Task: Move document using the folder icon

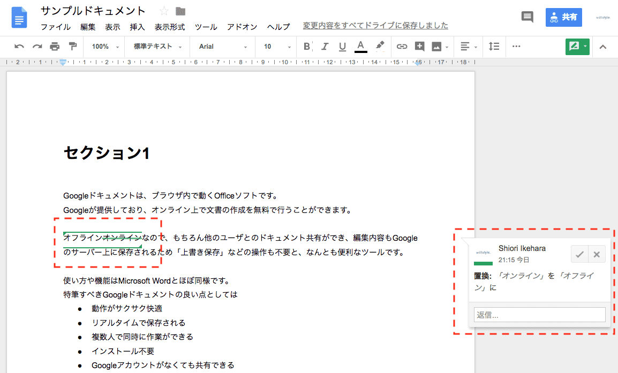Action: pos(180,11)
